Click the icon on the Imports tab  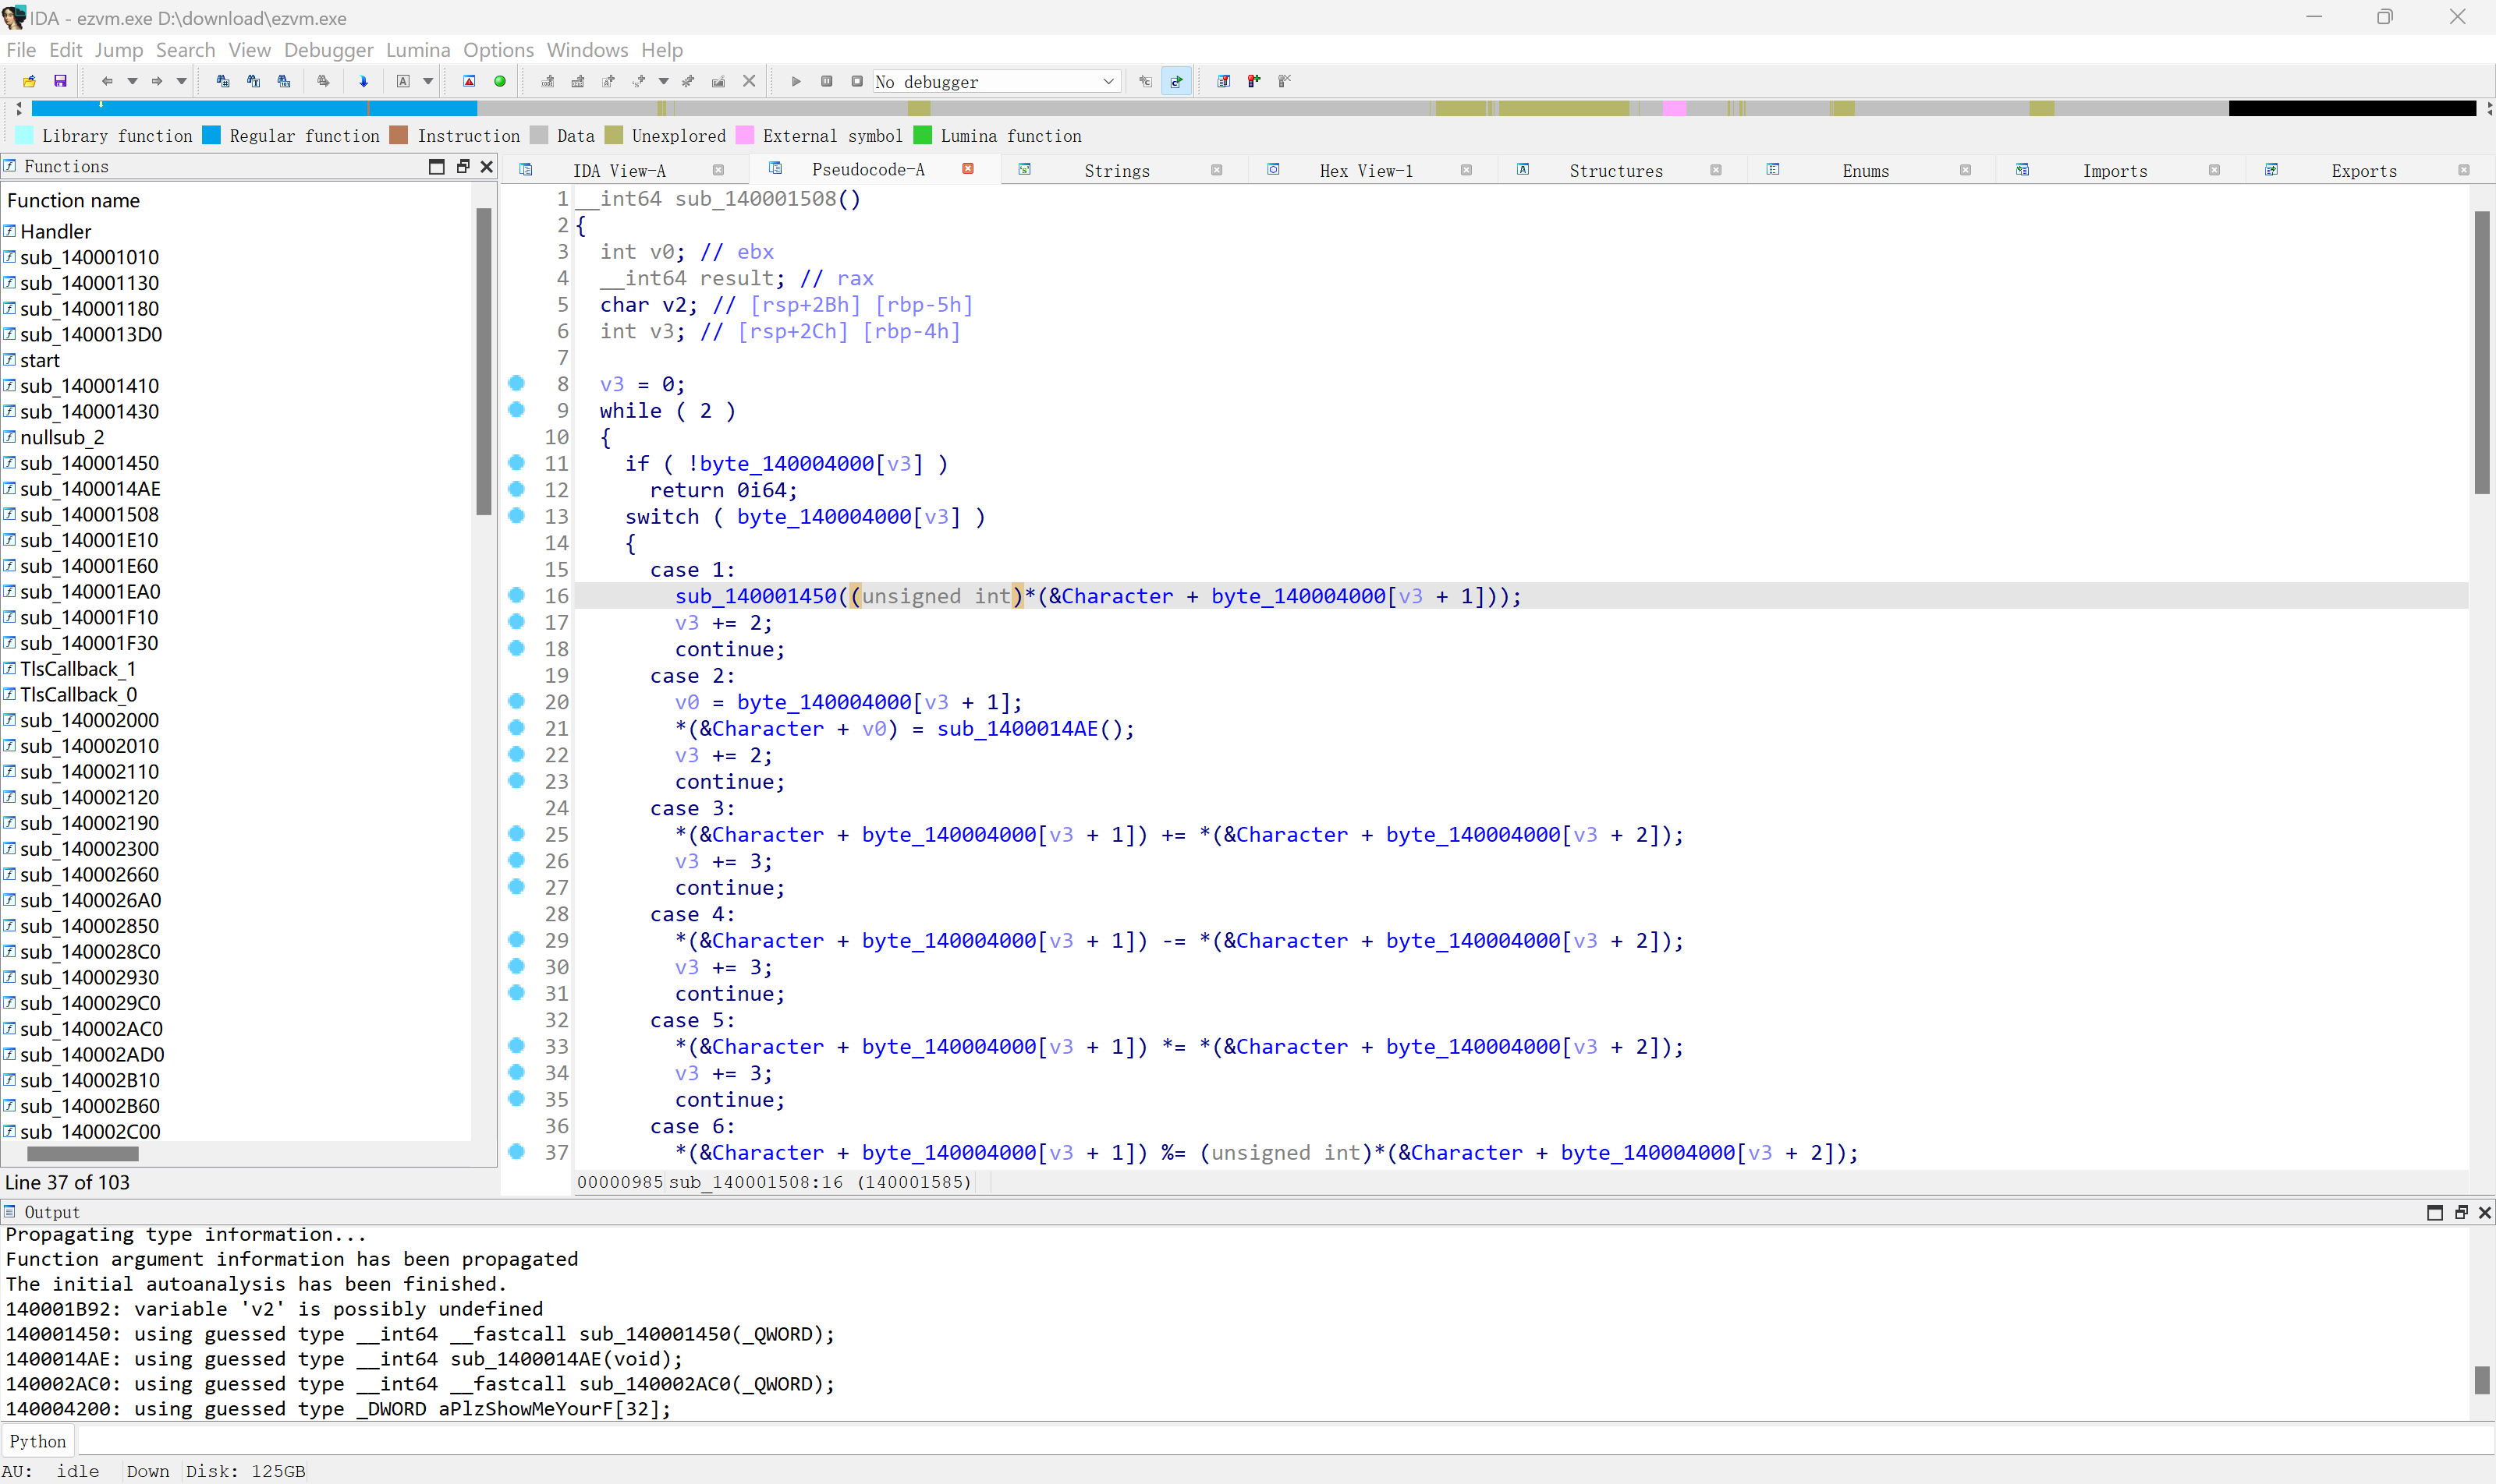(x=2022, y=170)
